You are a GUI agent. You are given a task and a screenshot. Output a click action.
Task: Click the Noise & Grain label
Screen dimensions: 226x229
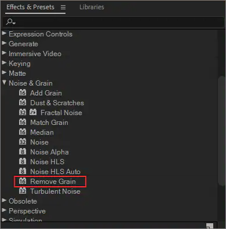pos(31,83)
